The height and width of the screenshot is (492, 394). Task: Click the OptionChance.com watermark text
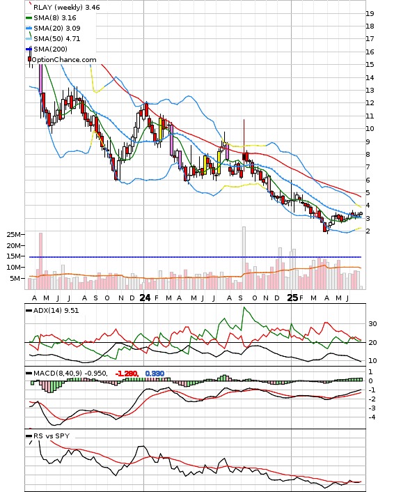[64, 60]
